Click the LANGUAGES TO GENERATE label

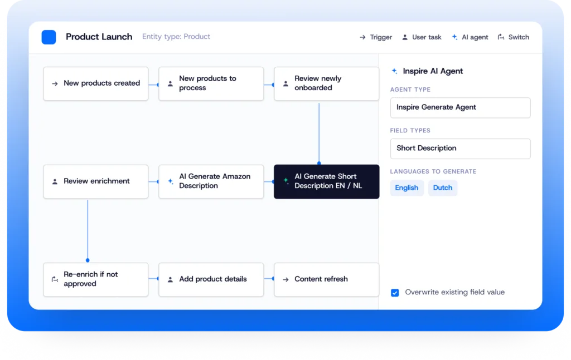click(433, 171)
